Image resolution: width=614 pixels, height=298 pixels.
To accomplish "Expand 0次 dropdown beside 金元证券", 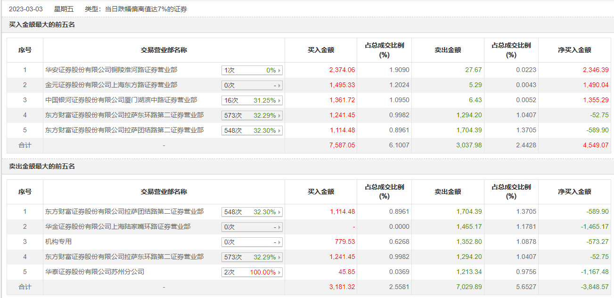I will pos(252,85).
